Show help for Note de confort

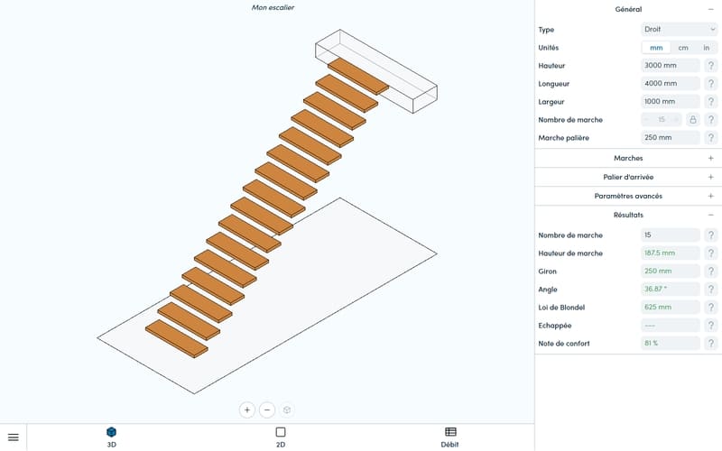711,344
